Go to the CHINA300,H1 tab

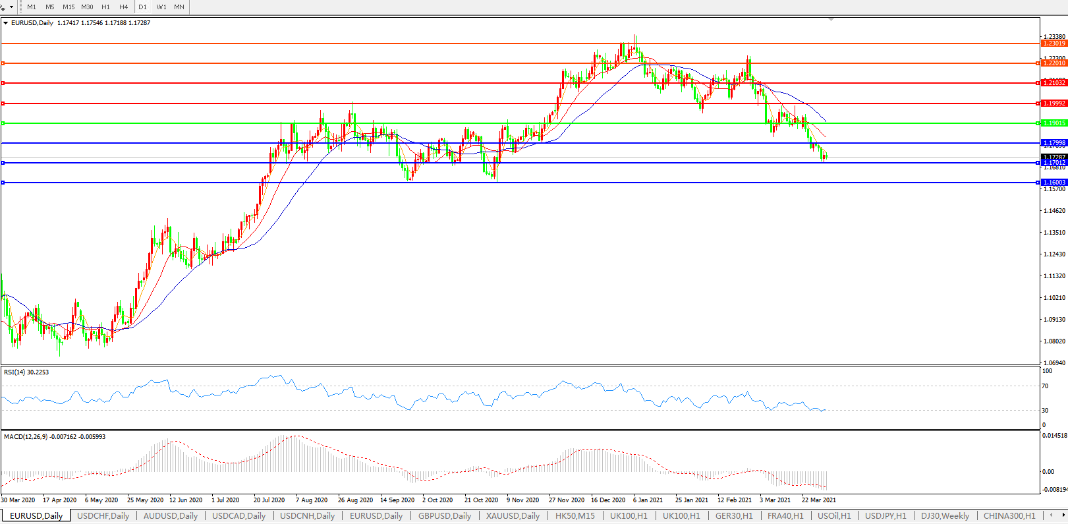1009,516
